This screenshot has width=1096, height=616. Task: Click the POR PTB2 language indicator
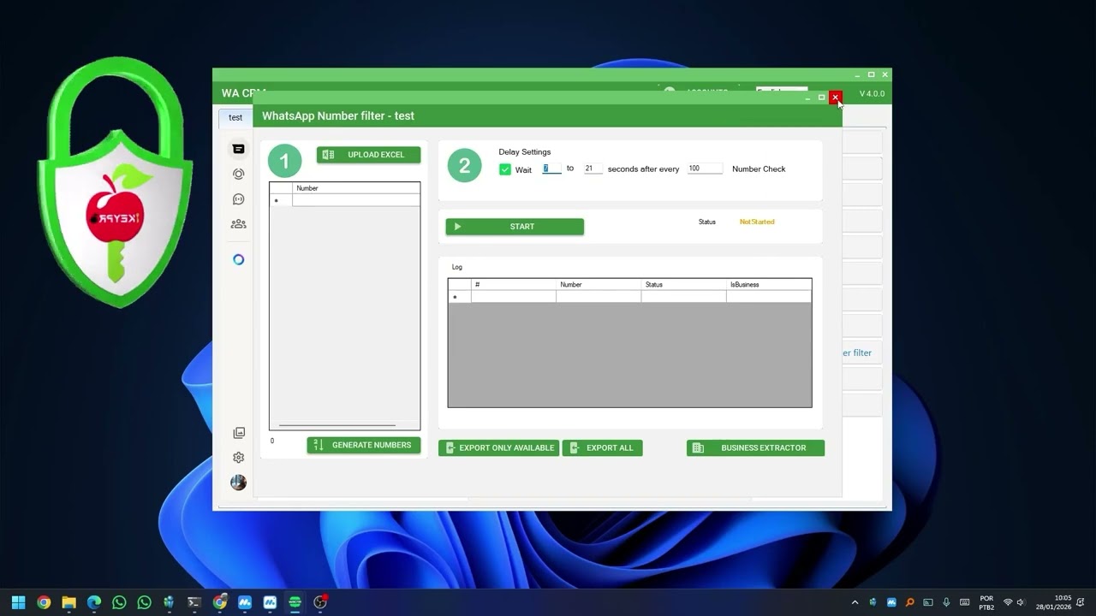[x=986, y=602]
